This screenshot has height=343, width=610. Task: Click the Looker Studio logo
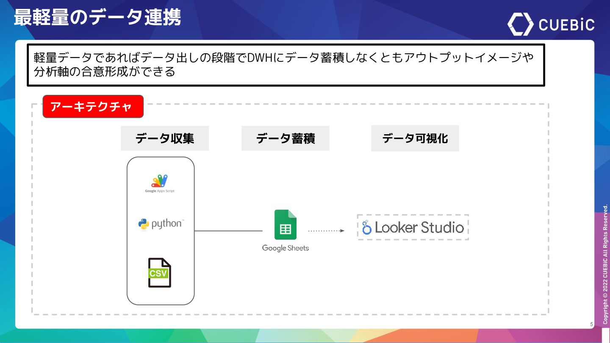tap(413, 227)
